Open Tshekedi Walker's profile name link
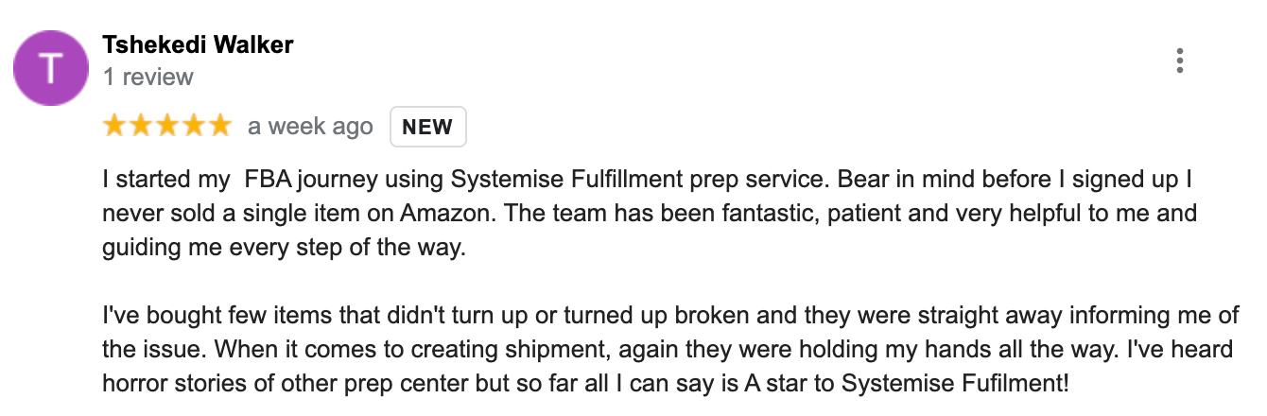 point(198,44)
